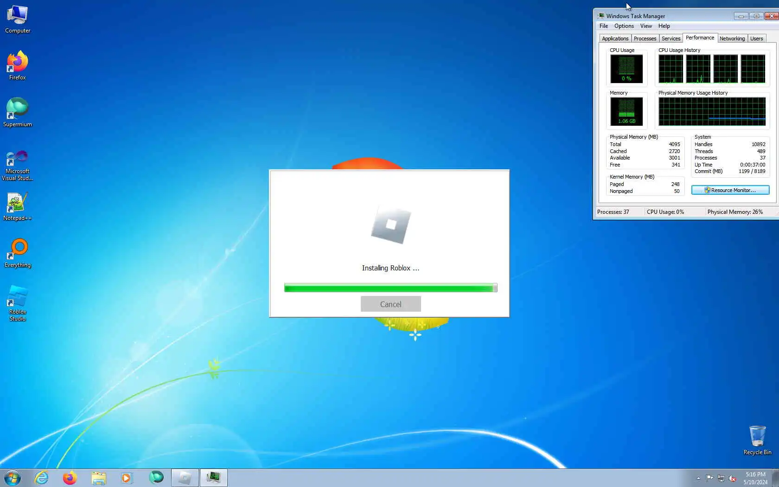
Task: Open the taskbar clock showing 5:16 PM
Action: 755,478
